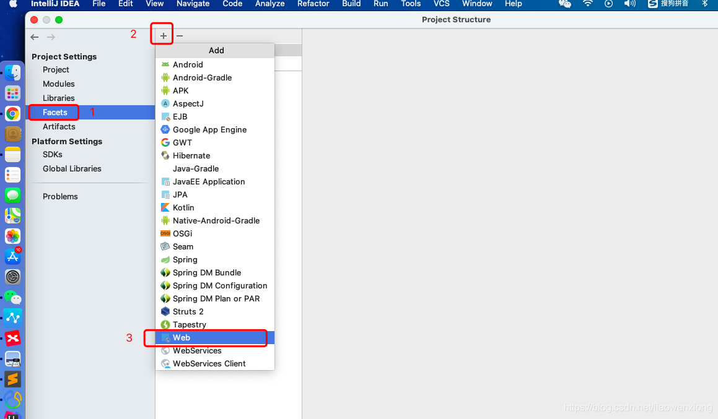Open Artifacts settings page
The image size is (718, 419).
[x=59, y=126]
